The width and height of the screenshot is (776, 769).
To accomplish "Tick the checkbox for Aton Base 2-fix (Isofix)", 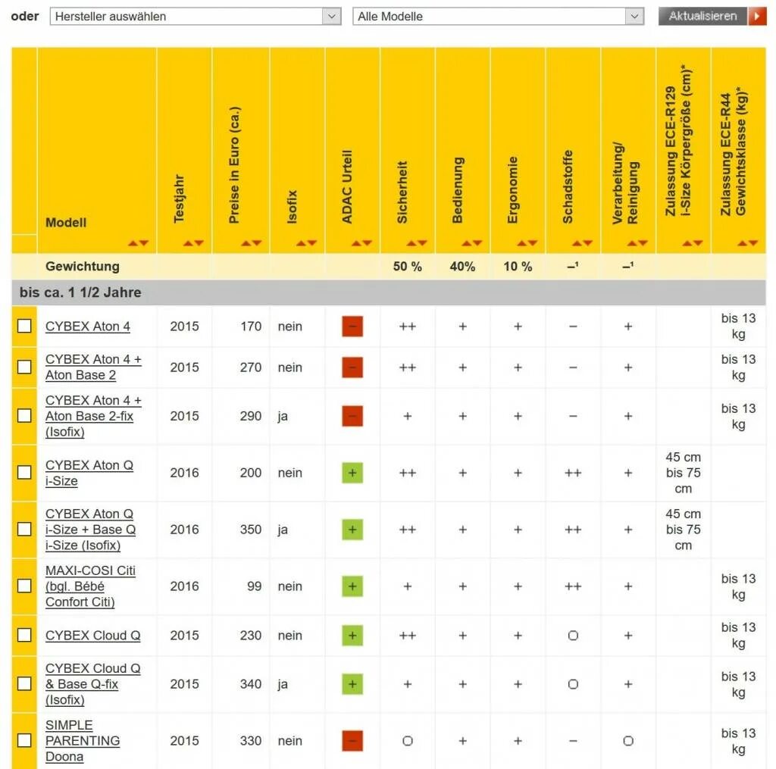I will tap(24, 416).
